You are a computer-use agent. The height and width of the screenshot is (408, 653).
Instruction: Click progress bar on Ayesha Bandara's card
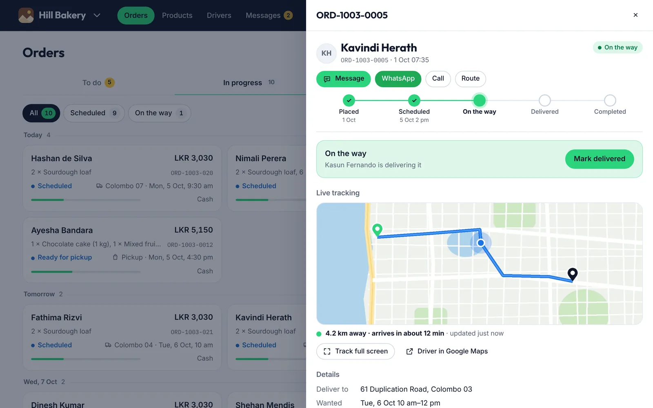[x=86, y=272]
